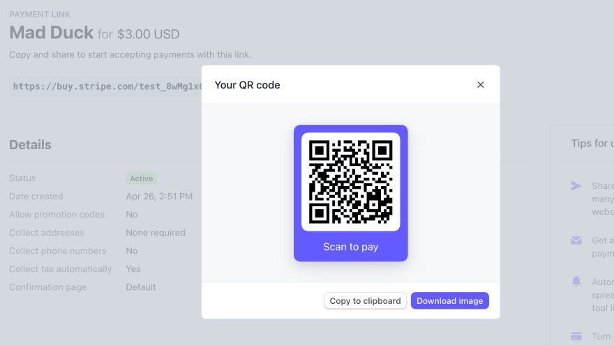Click the envelope email icon
The width and height of the screenshot is (614, 345).
pyautogui.click(x=576, y=240)
